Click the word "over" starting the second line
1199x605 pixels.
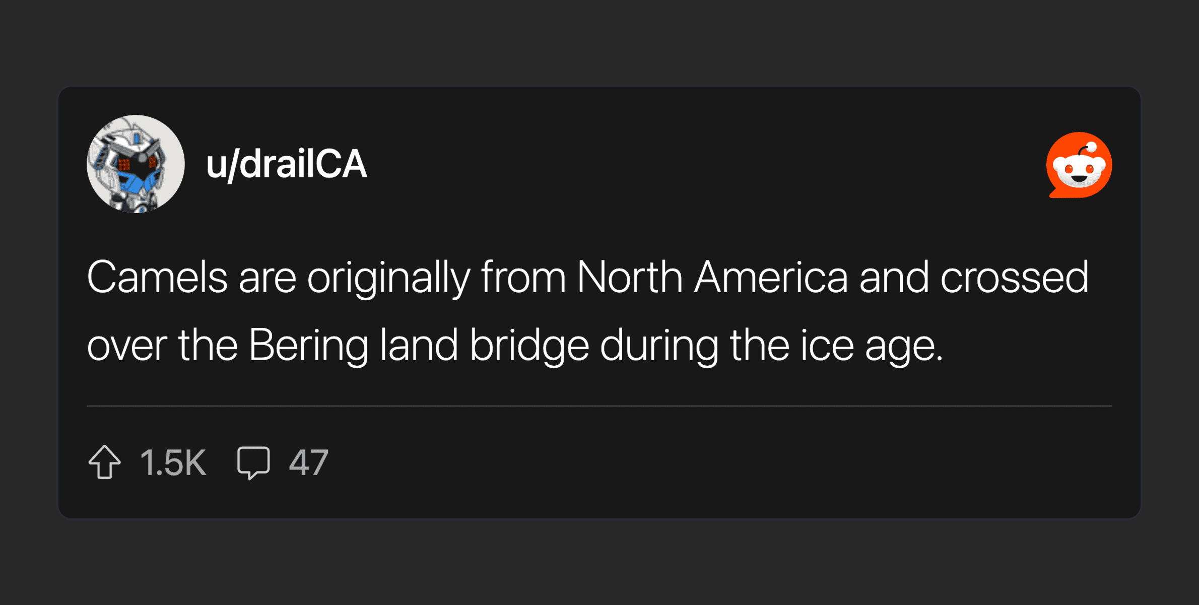coord(127,346)
